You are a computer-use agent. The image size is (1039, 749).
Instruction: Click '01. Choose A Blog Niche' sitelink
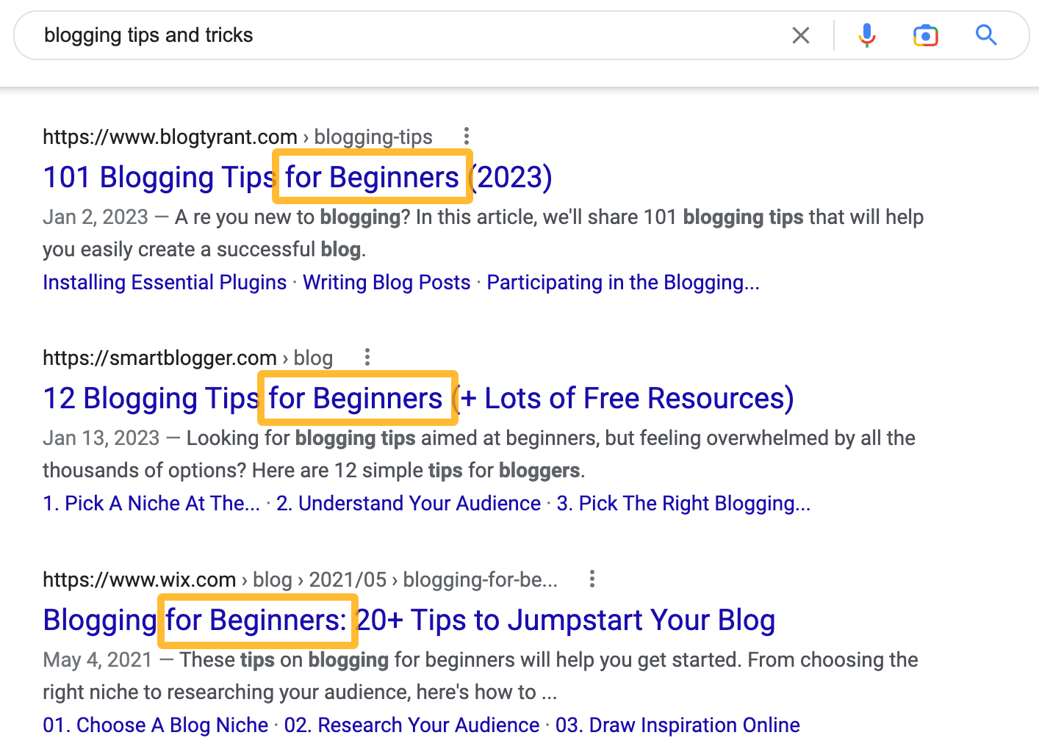[155, 725]
